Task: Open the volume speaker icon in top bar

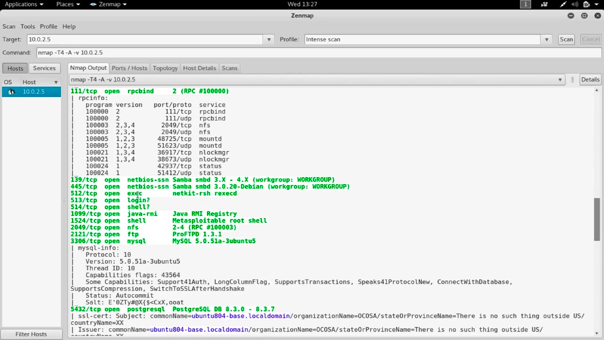Action: [x=575, y=4]
